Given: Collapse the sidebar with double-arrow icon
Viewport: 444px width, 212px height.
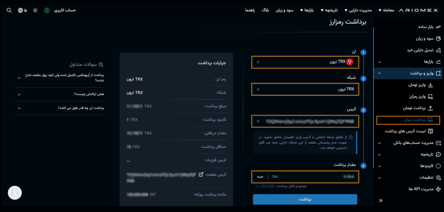Looking at the screenshot, I should [x=381, y=201].
